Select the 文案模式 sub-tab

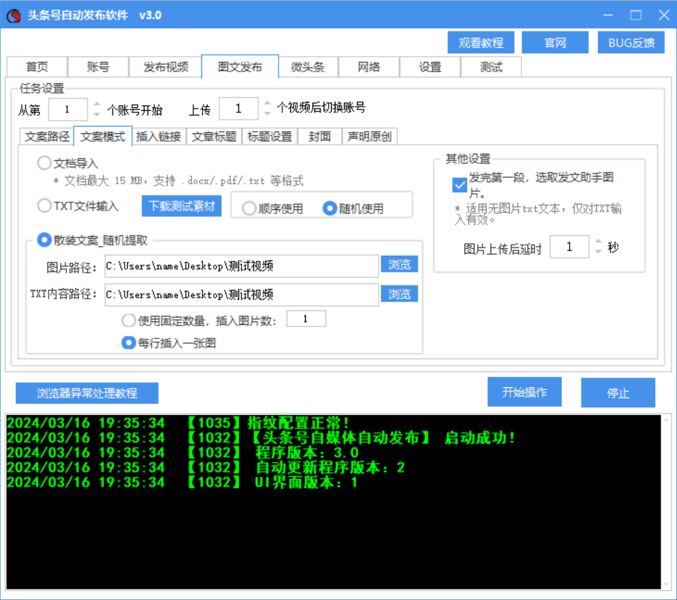[103, 137]
